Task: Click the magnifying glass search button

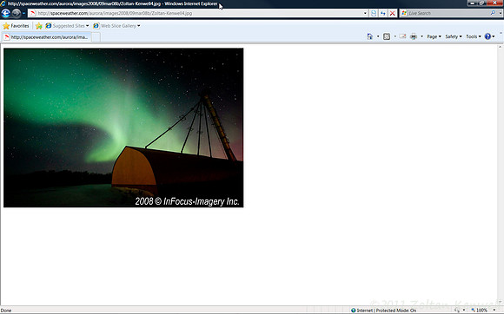Action: 493,13
